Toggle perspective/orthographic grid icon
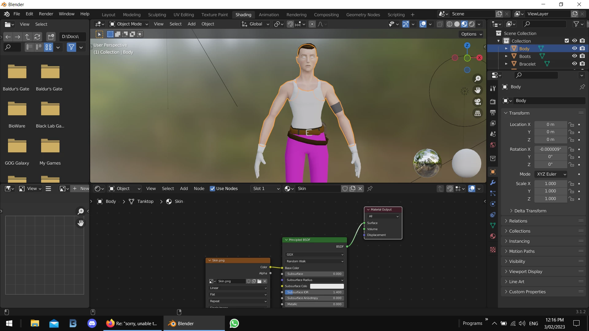 click(478, 113)
